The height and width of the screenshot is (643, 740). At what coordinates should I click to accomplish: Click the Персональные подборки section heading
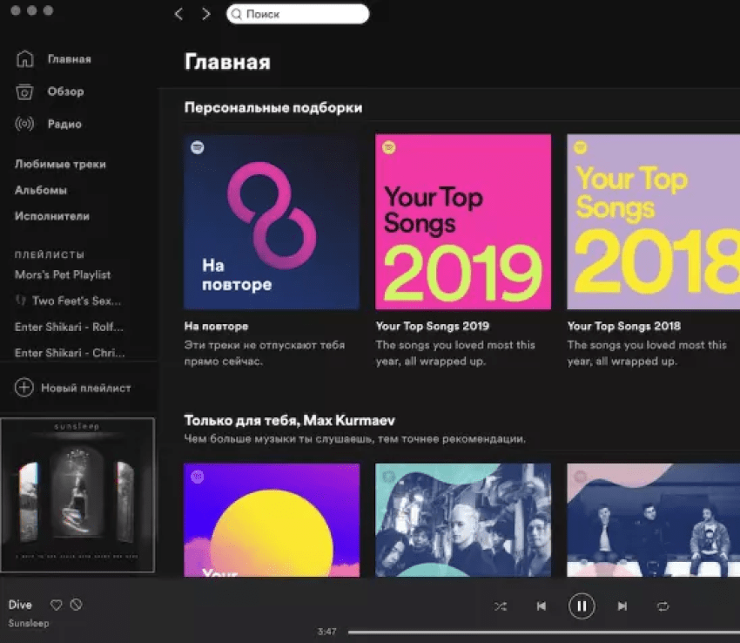[273, 108]
